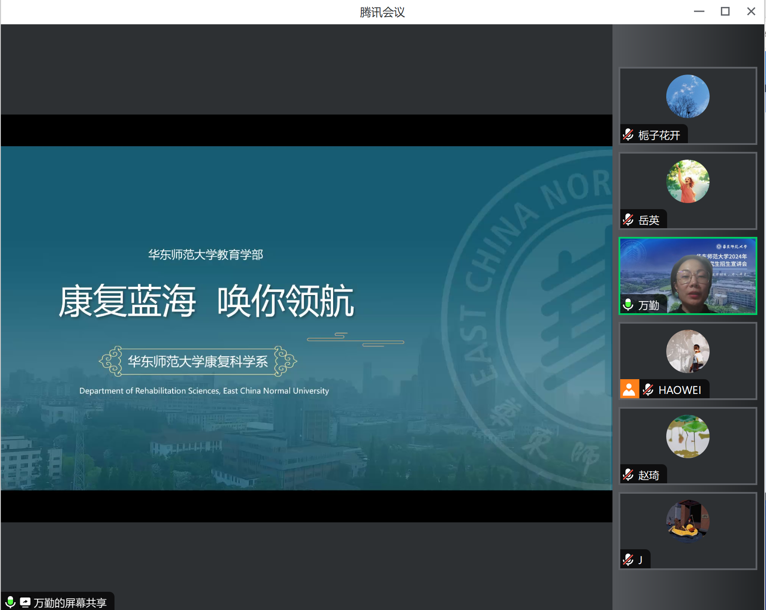Click the name label 万勤 on video tile
Image resolution: width=766 pixels, height=610 pixels.
(649, 305)
